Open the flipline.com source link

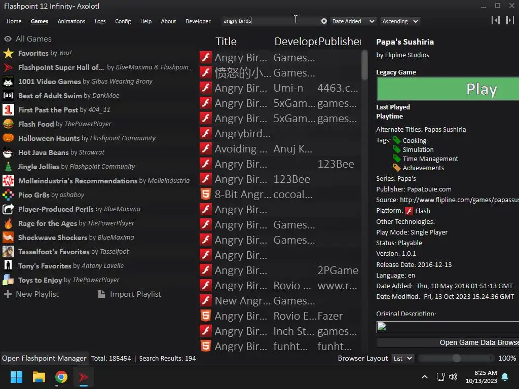point(459,200)
